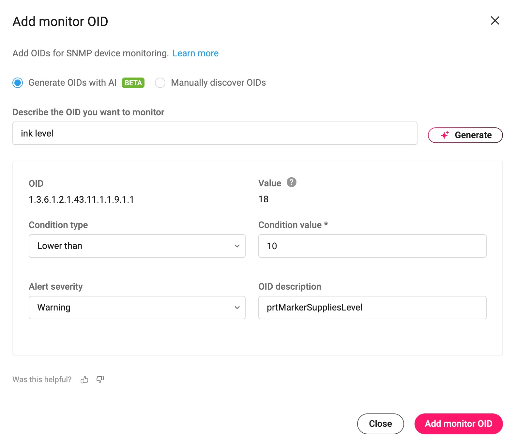
Task: Give thumbs down feedback
Action: point(100,380)
